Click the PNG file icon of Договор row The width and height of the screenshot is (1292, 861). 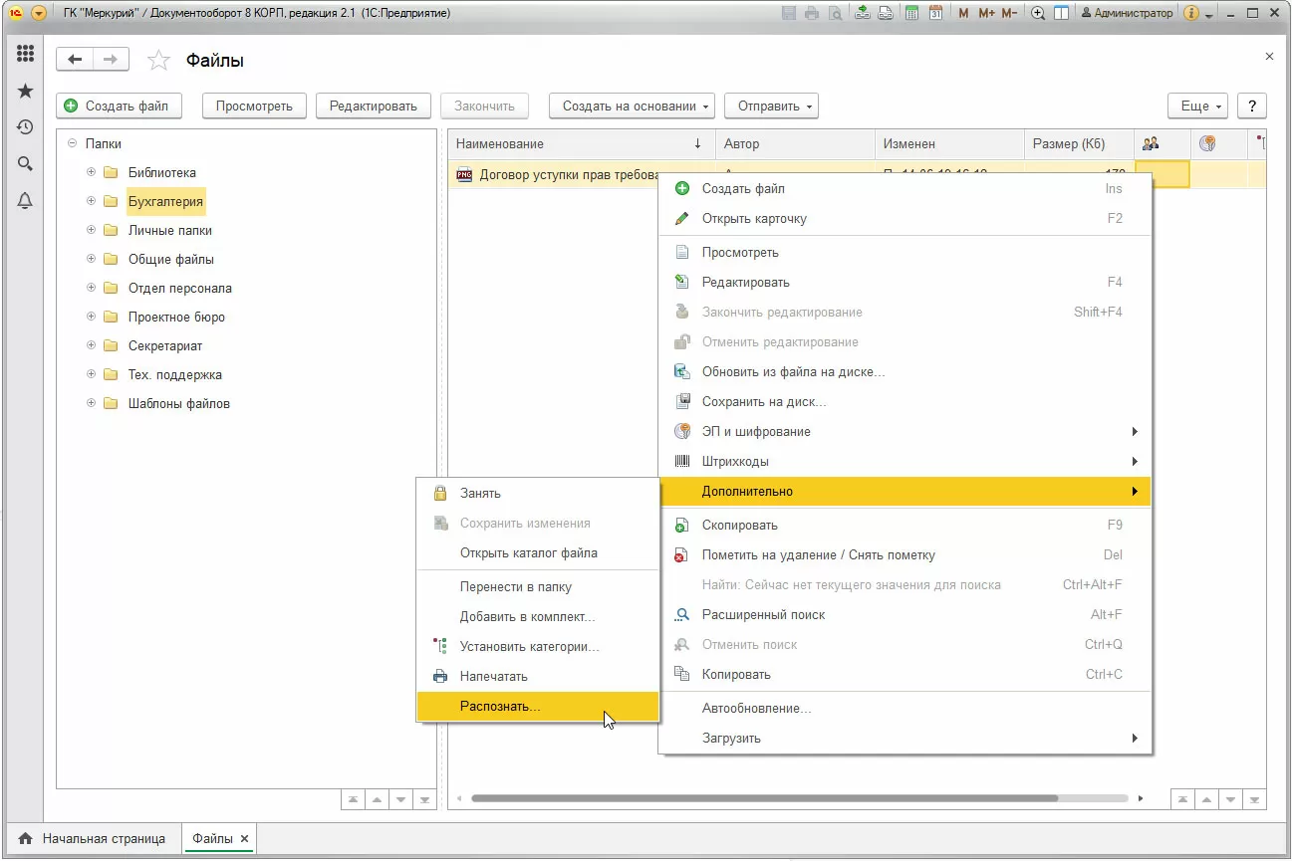point(463,174)
